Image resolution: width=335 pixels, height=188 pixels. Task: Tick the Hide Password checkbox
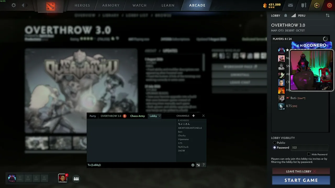tap(309, 154)
